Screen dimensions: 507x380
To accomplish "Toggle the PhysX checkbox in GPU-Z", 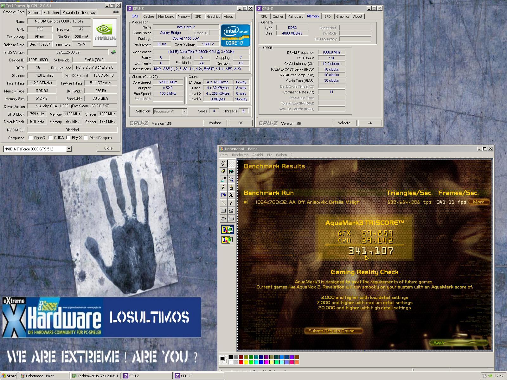I will [68, 138].
